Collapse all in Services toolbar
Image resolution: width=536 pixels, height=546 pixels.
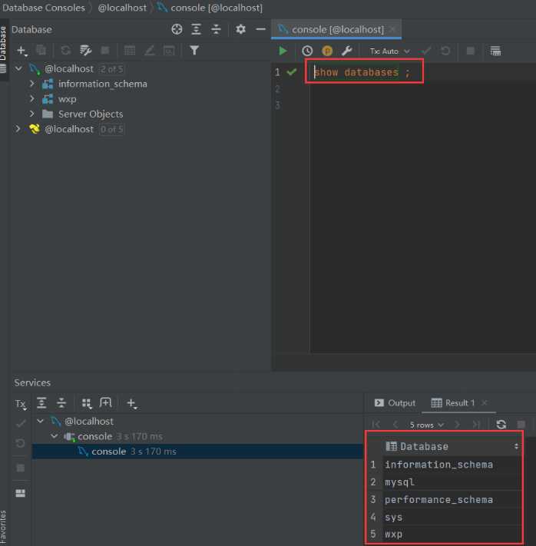(x=61, y=403)
